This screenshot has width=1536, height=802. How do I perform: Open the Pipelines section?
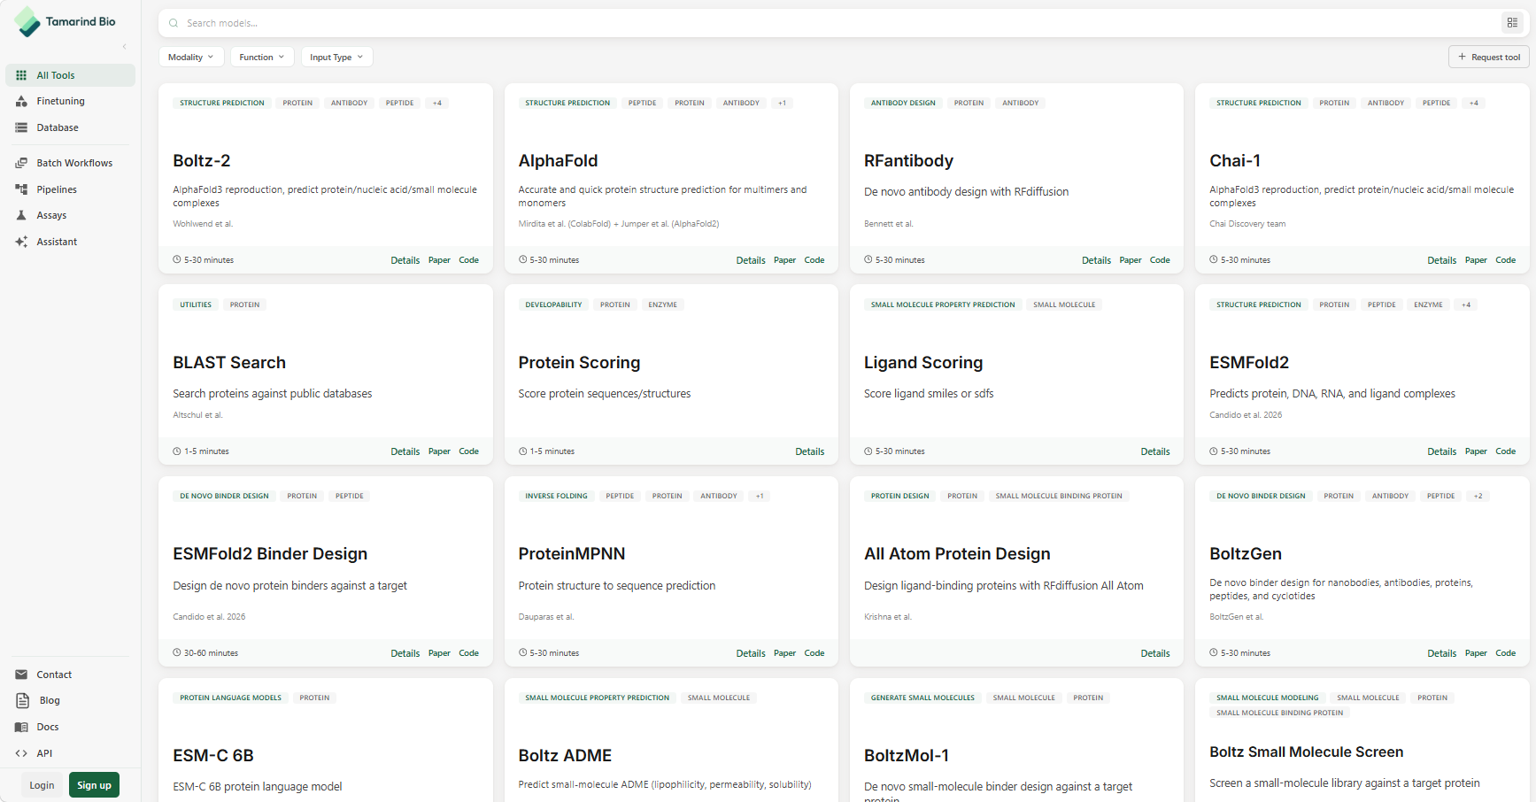click(71, 189)
